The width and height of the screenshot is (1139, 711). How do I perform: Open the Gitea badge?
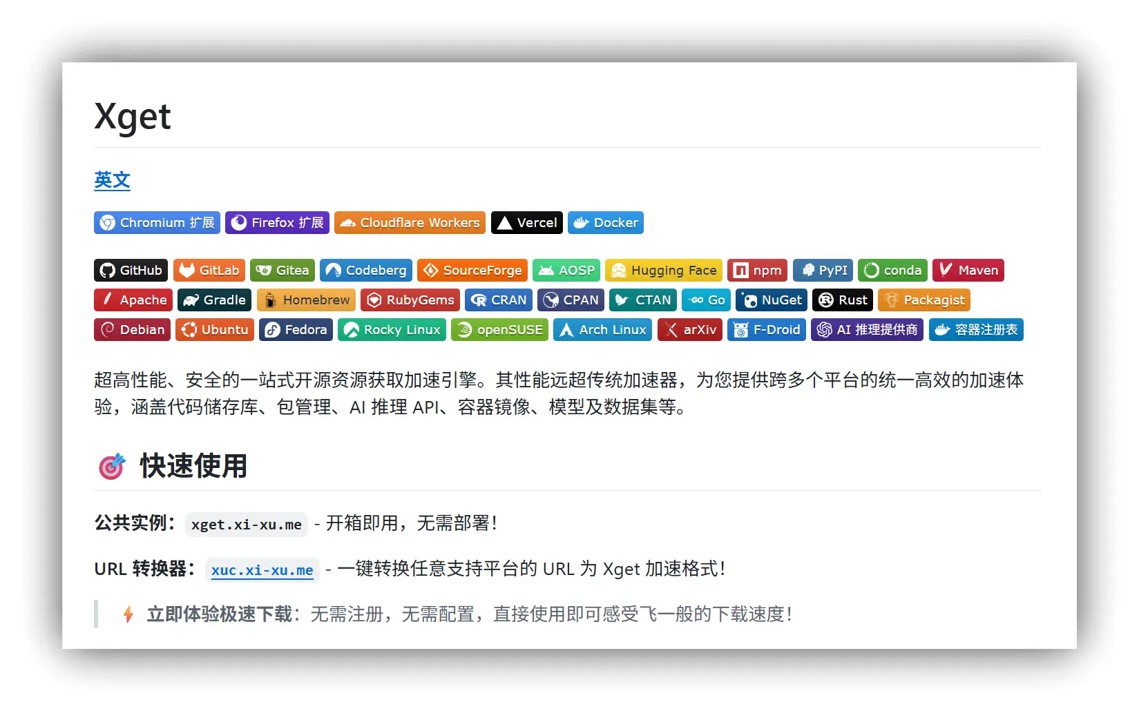pos(283,271)
